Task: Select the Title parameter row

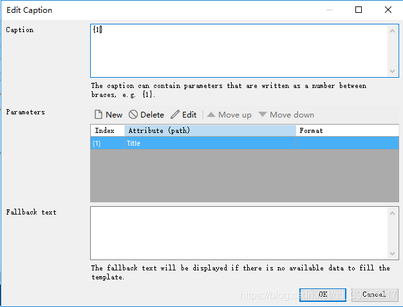Action: pyautogui.click(x=209, y=143)
